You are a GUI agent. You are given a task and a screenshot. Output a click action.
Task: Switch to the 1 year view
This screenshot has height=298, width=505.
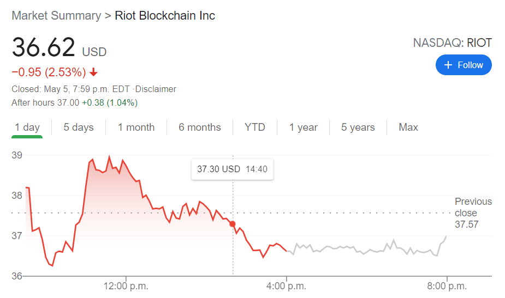tap(304, 127)
